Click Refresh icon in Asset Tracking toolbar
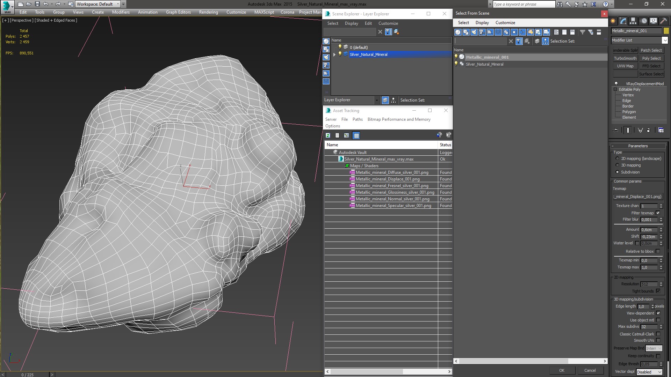The image size is (671, 377). click(328, 135)
